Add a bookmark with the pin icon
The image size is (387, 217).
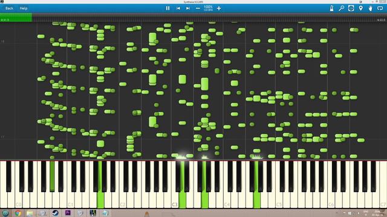(x=361, y=8)
